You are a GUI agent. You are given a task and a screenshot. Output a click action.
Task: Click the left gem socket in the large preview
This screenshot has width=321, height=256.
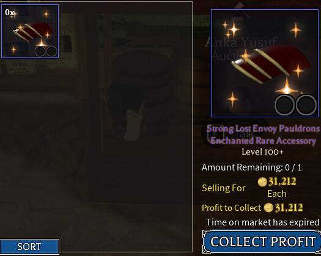point(284,104)
